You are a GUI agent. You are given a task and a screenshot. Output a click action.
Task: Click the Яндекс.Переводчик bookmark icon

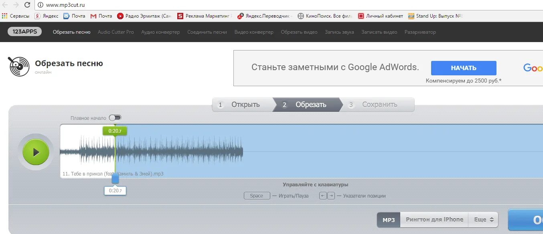pyautogui.click(x=240, y=16)
